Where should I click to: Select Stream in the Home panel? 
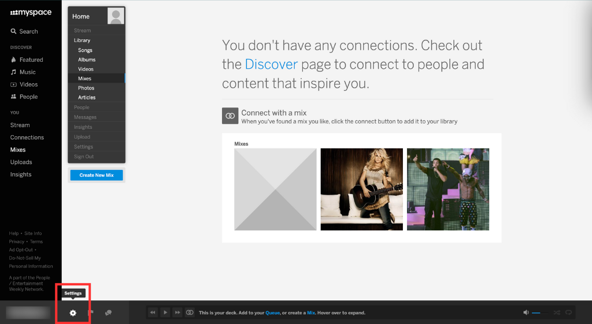(97, 30)
